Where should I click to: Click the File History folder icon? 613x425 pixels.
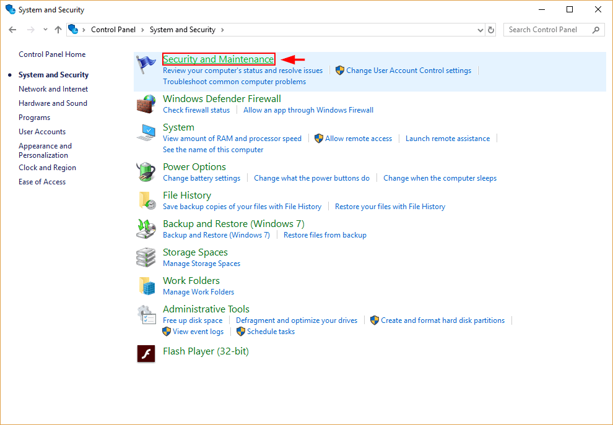(x=146, y=200)
